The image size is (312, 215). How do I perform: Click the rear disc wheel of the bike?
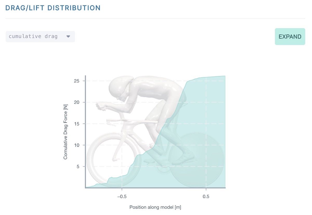pyautogui.click(x=197, y=159)
